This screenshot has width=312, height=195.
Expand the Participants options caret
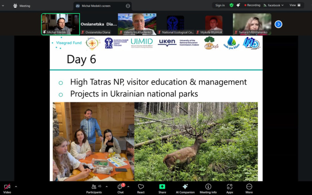[x=106, y=187]
